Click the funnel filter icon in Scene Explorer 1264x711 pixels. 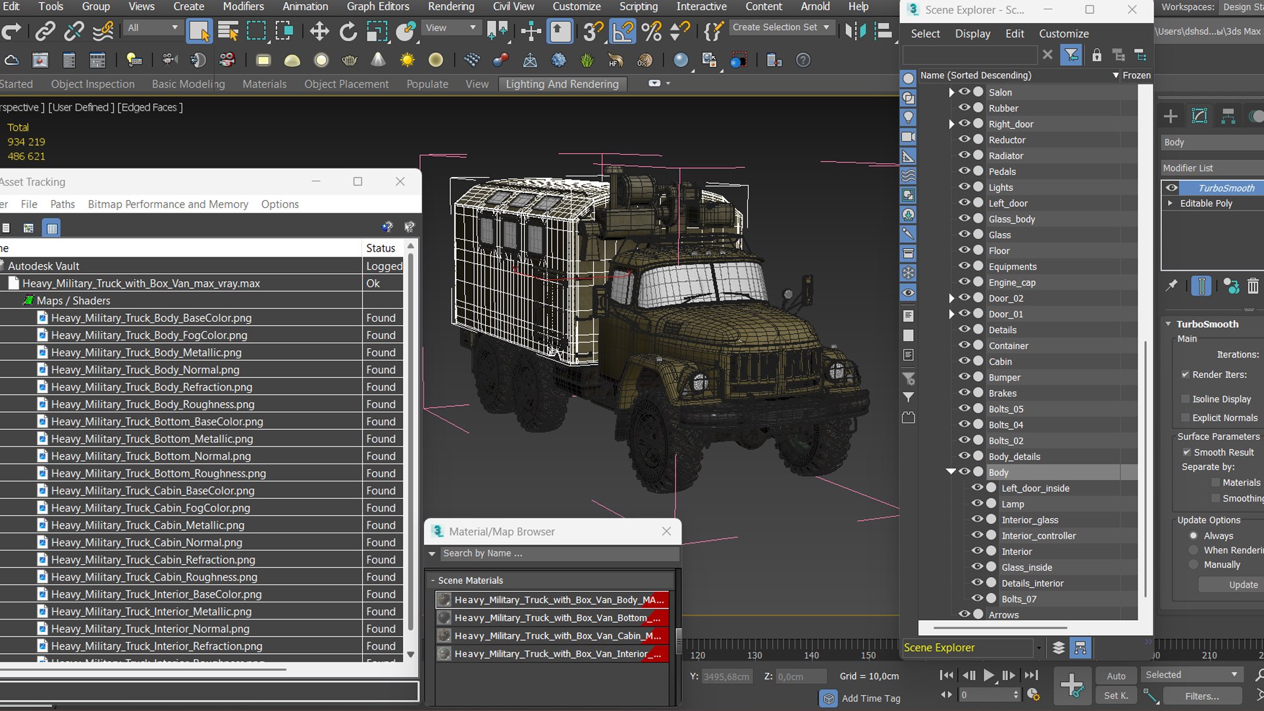(x=1072, y=55)
